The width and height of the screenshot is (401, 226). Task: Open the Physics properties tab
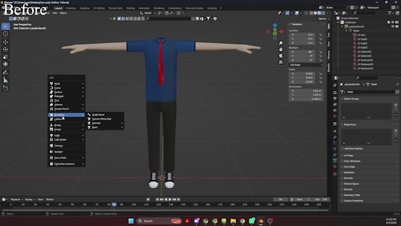(x=335, y=149)
